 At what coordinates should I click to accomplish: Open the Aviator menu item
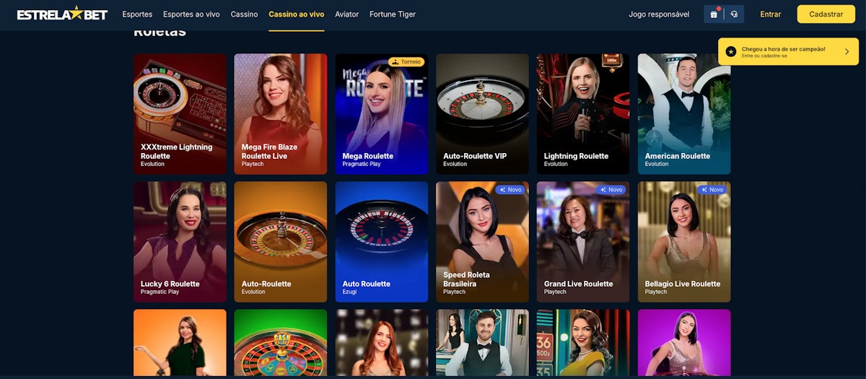[347, 14]
